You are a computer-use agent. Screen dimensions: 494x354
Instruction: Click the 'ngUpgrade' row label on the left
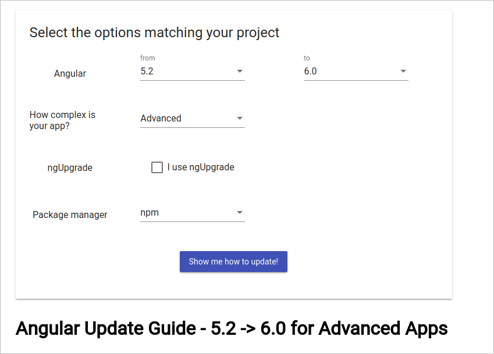(x=70, y=168)
